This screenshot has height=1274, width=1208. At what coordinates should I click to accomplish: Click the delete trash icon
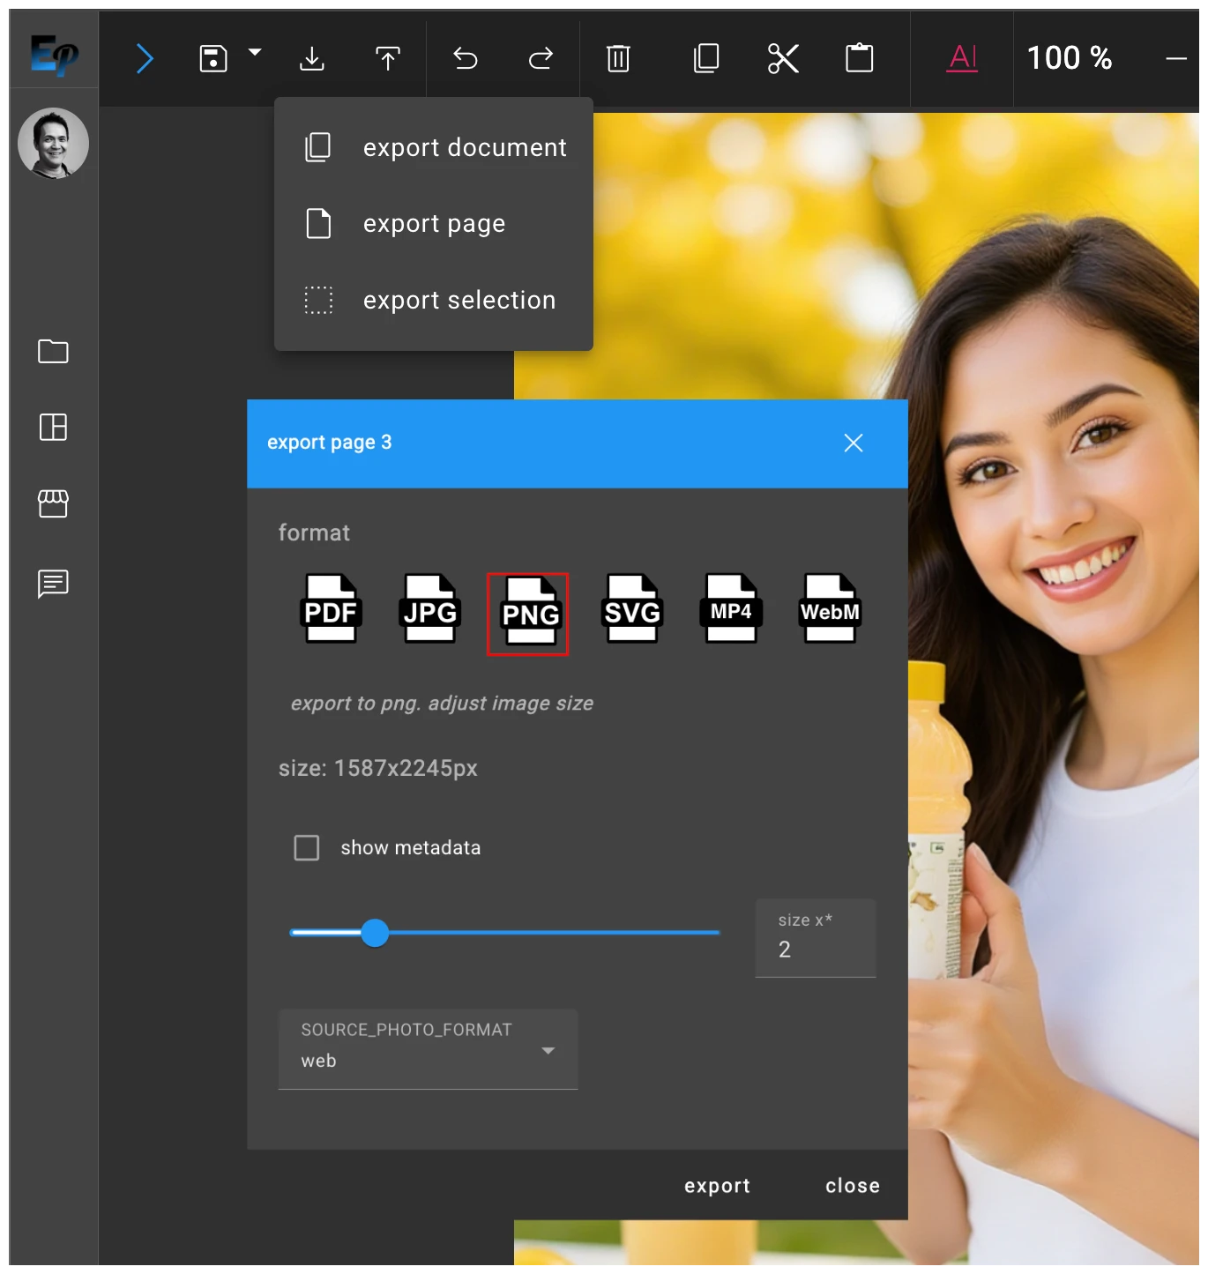[617, 58]
